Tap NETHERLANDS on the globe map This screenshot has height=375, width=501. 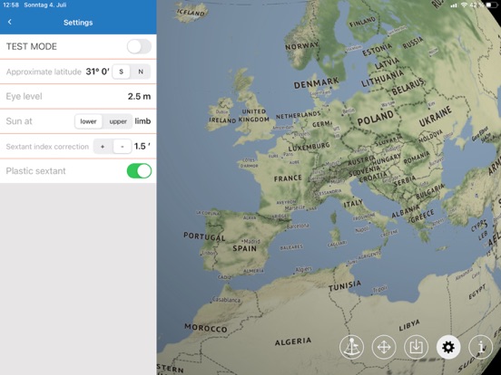[298, 115]
